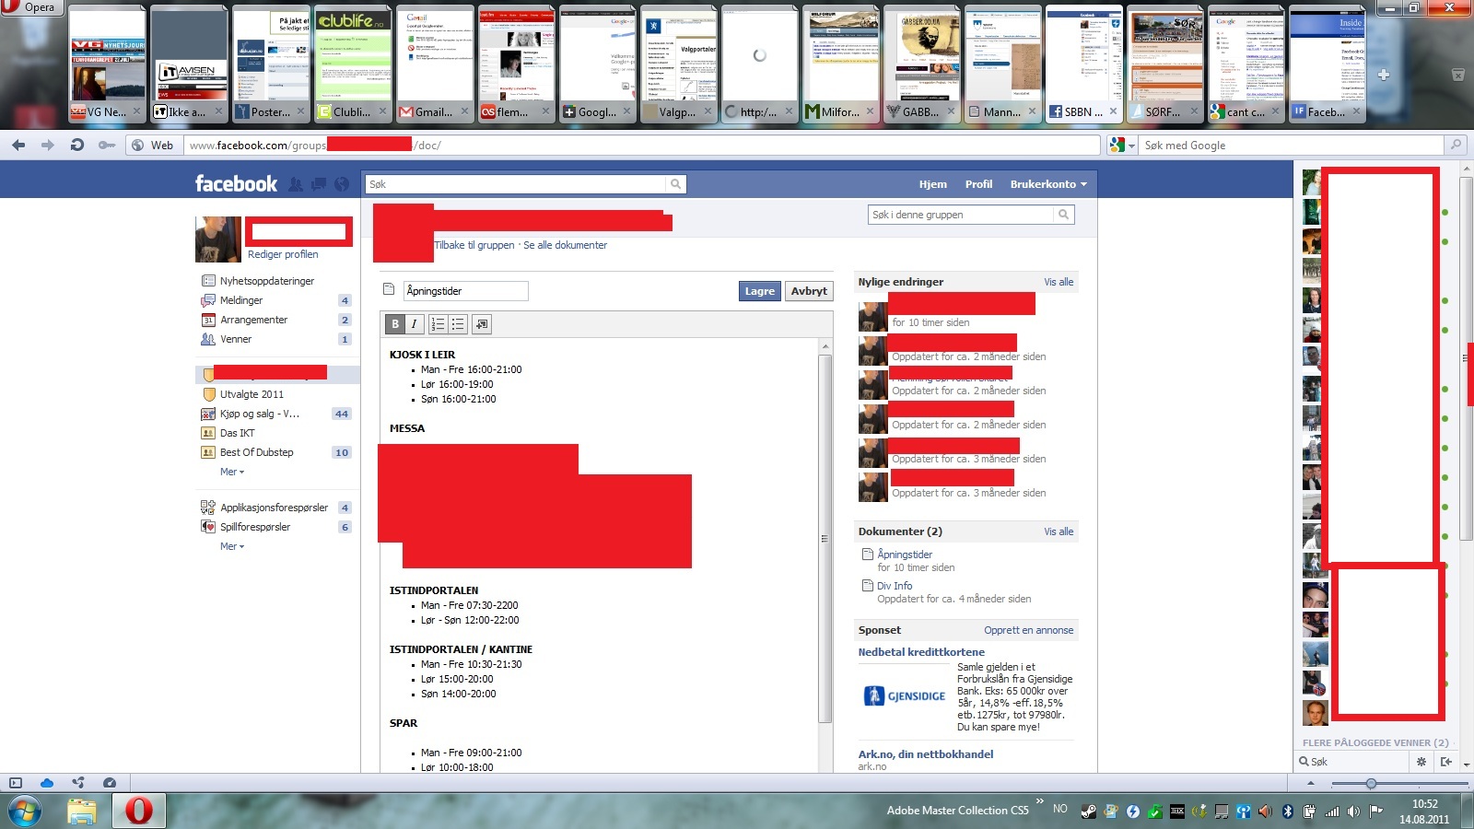The image size is (1474, 829).
Task: Click Vis alle next to Nylige endringer
Action: [1059, 282]
